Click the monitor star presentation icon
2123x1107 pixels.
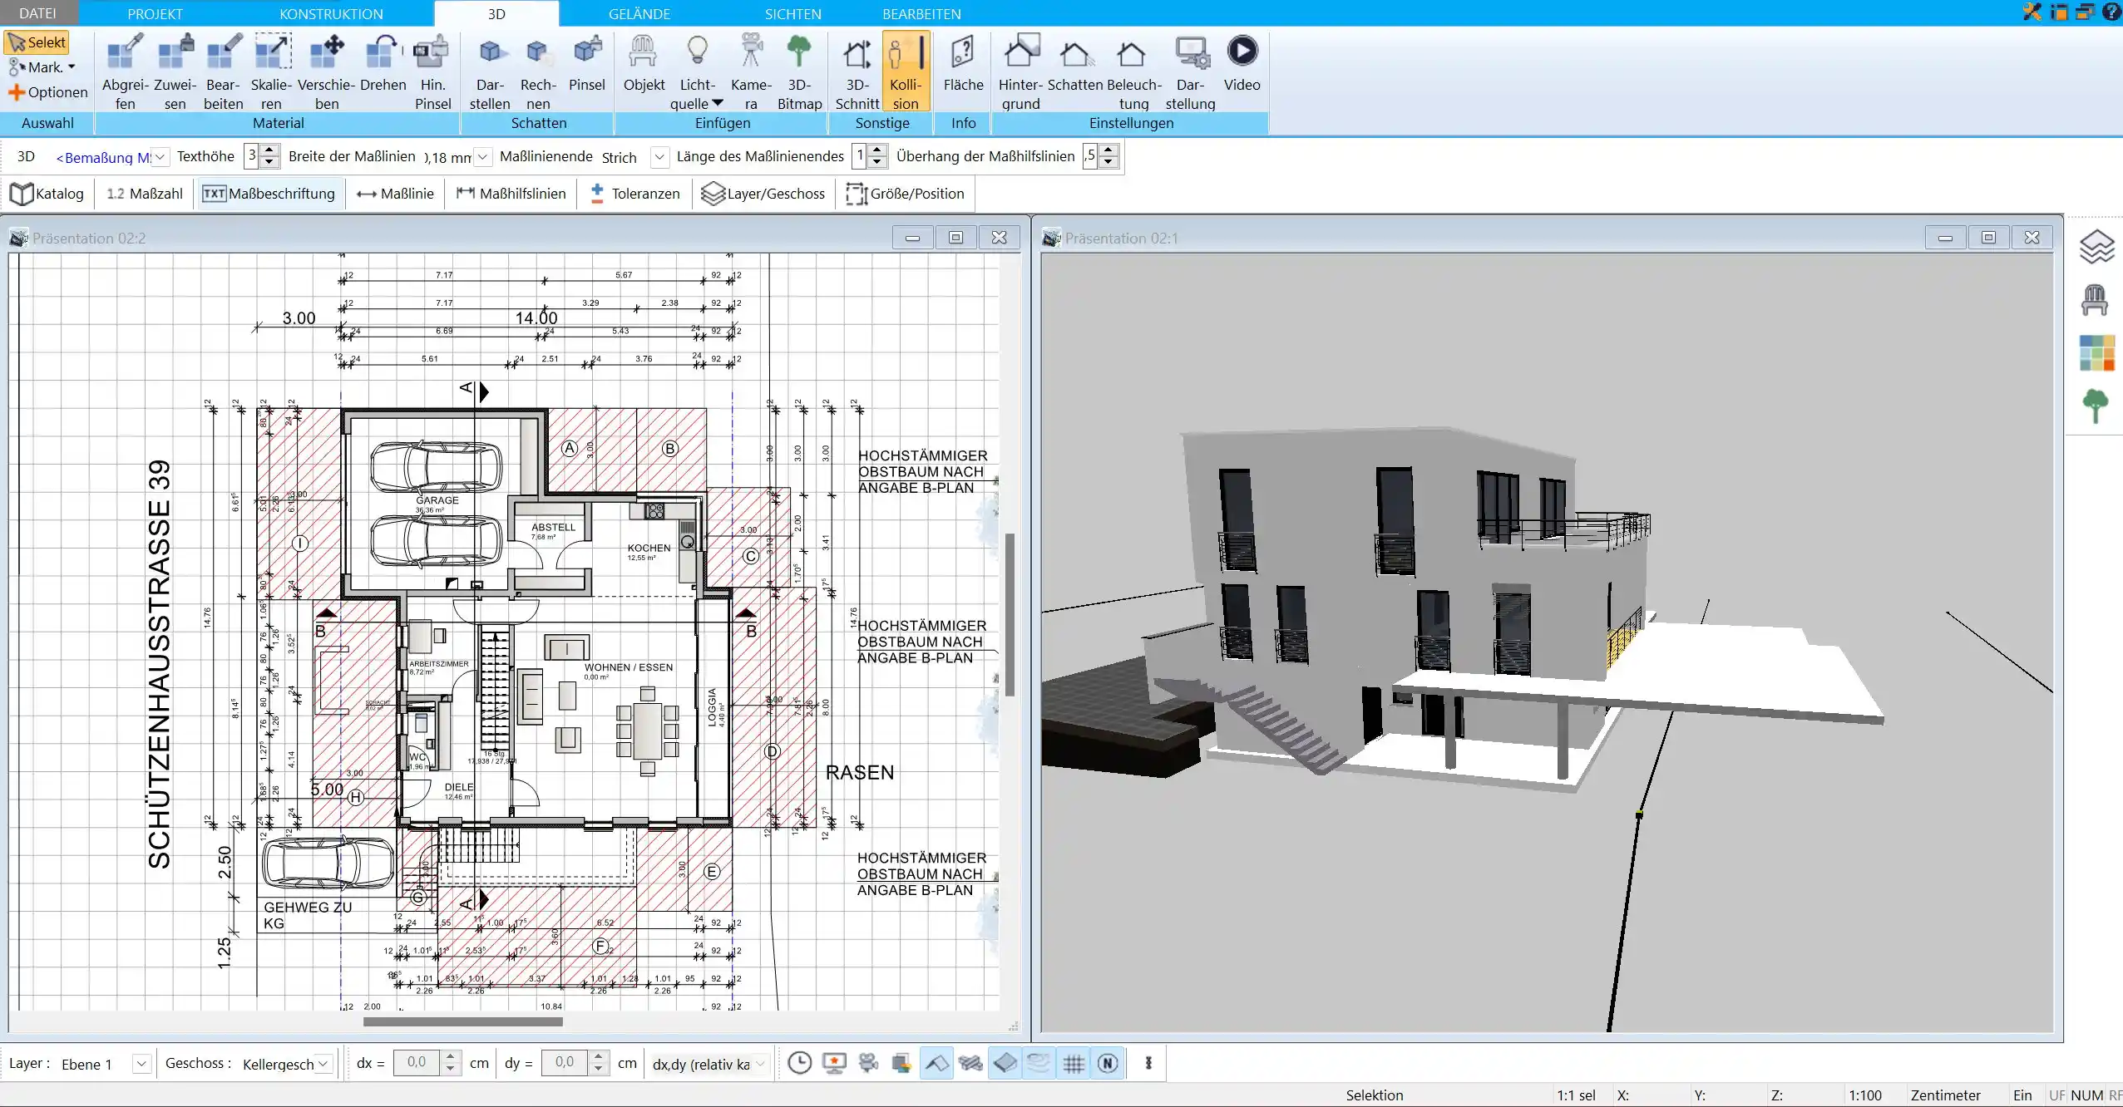click(x=834, y=1063)
